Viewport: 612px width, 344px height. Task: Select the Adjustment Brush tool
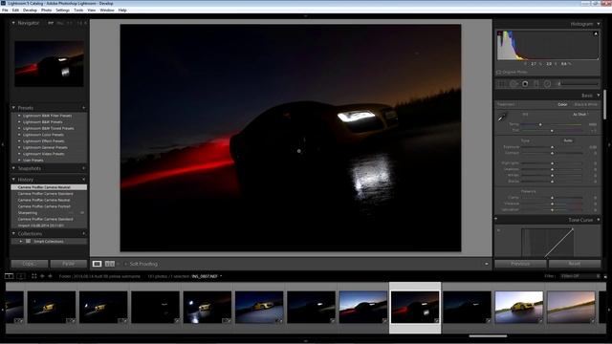pyautogui.click(x=578, y=84)
